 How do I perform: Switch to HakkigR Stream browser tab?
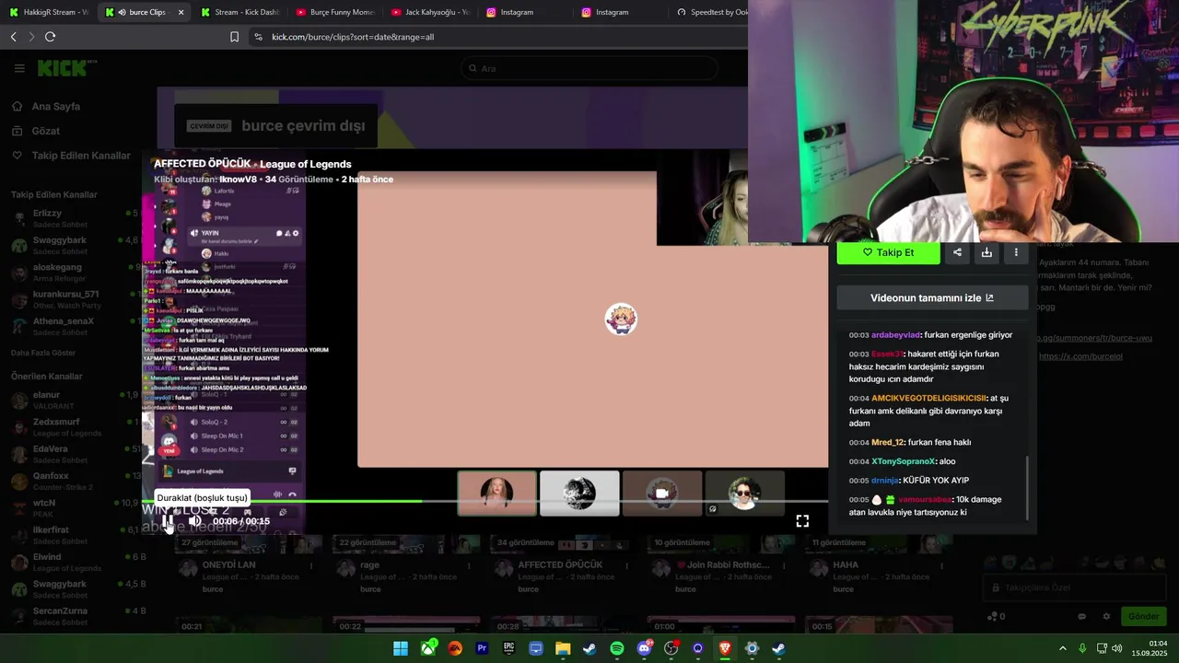[48, 12]
